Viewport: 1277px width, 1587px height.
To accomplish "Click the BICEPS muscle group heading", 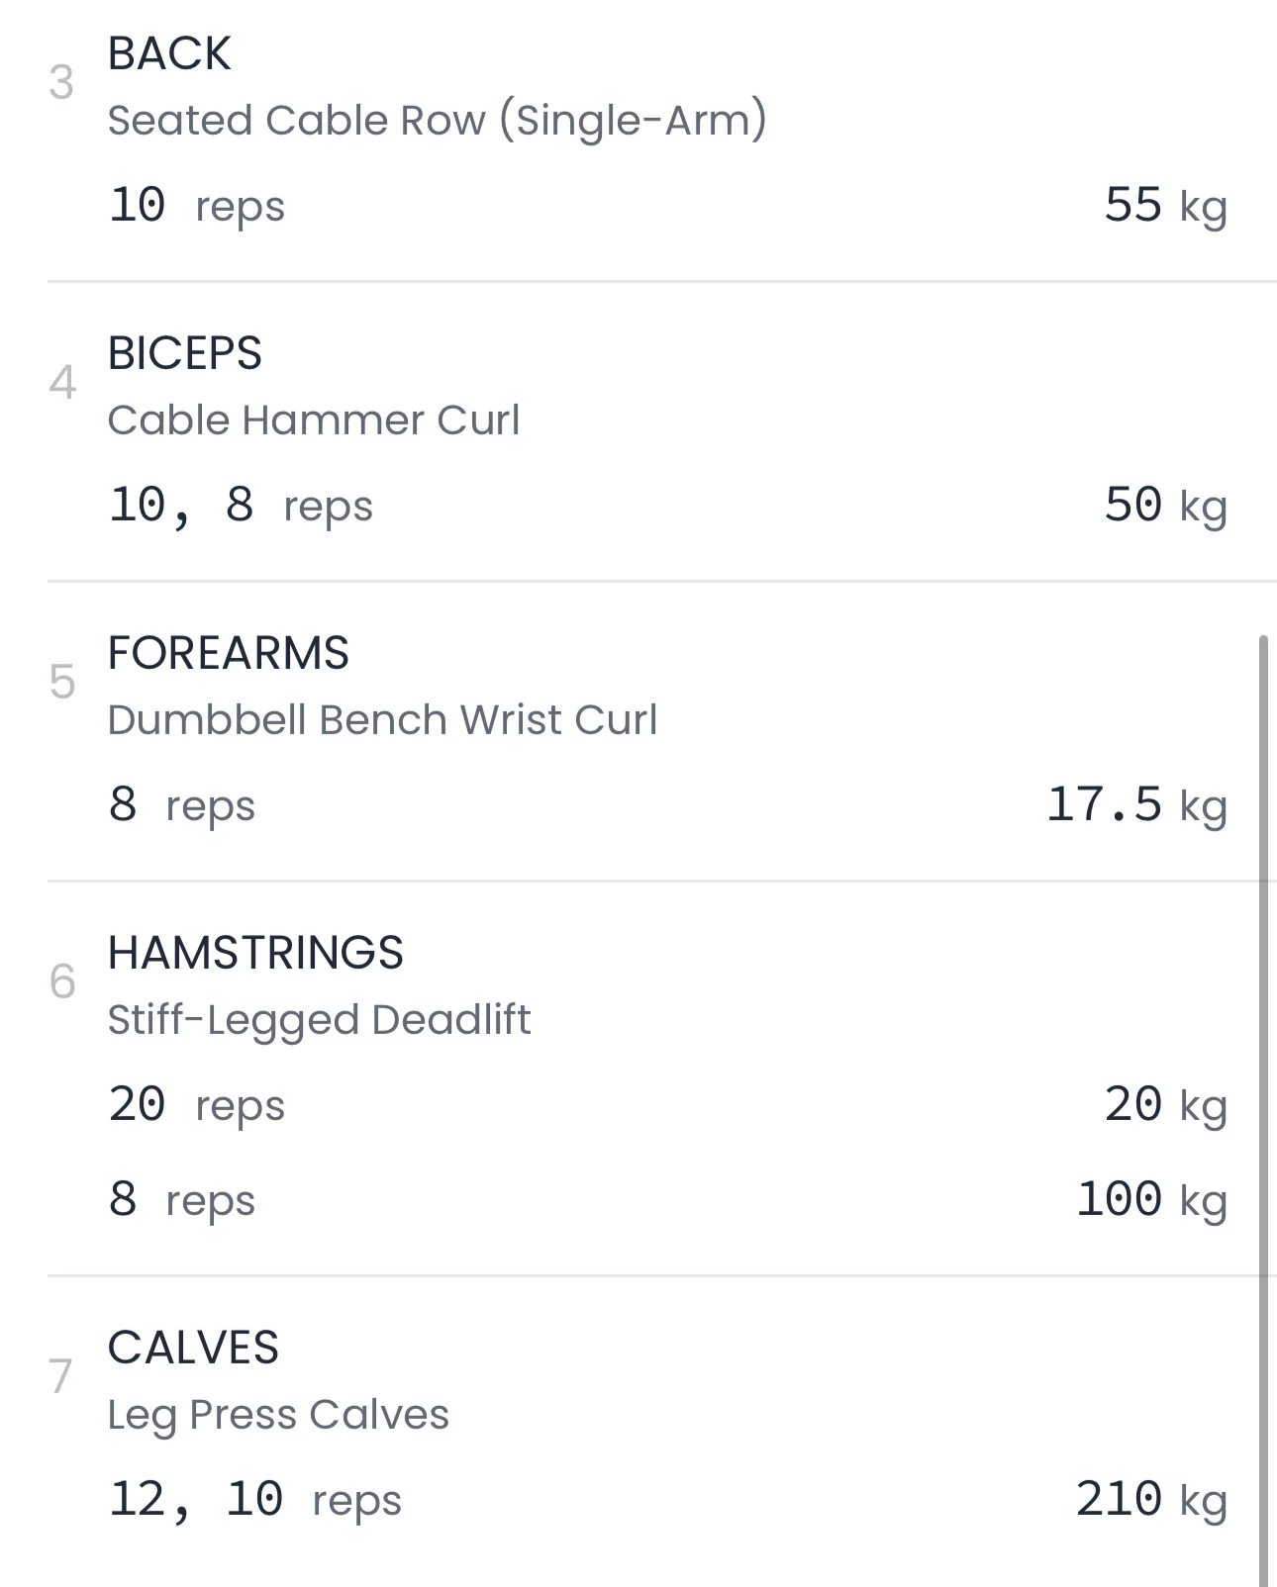I will point(184,353).
